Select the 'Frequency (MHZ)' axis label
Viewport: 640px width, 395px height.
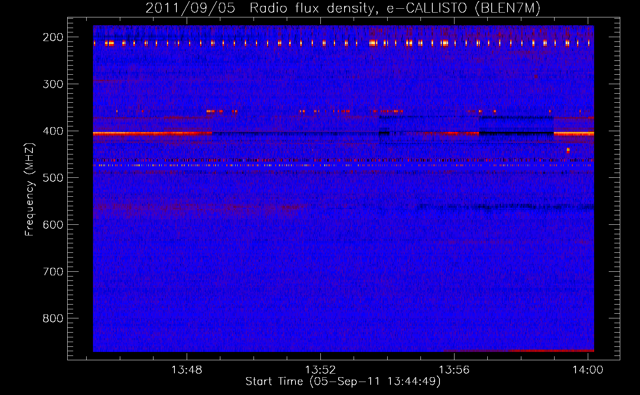coord(30,190)
